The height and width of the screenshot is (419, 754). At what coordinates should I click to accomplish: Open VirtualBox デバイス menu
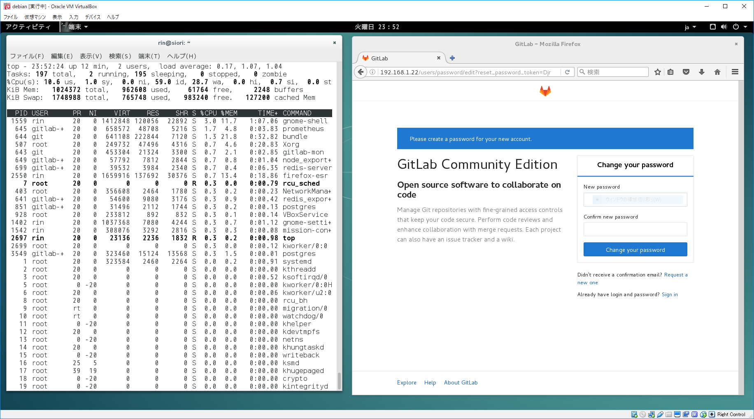(x=93, y=17)
